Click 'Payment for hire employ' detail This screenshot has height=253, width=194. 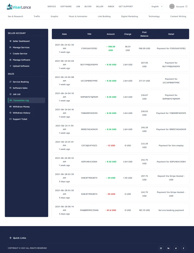(x=171, y=145)
